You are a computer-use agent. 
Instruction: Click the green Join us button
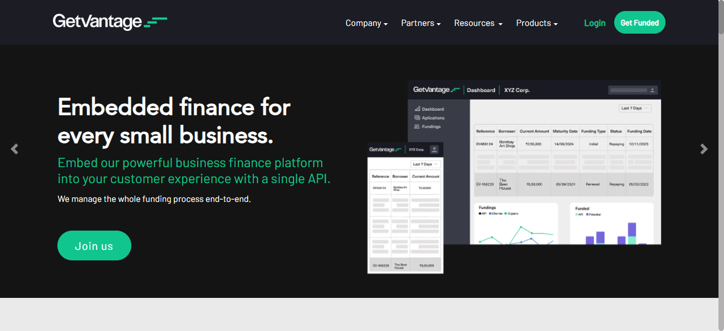click(94, 245)
